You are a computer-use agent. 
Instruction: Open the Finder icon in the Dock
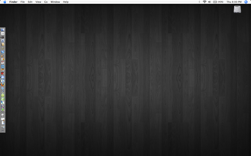pos(3,30)
